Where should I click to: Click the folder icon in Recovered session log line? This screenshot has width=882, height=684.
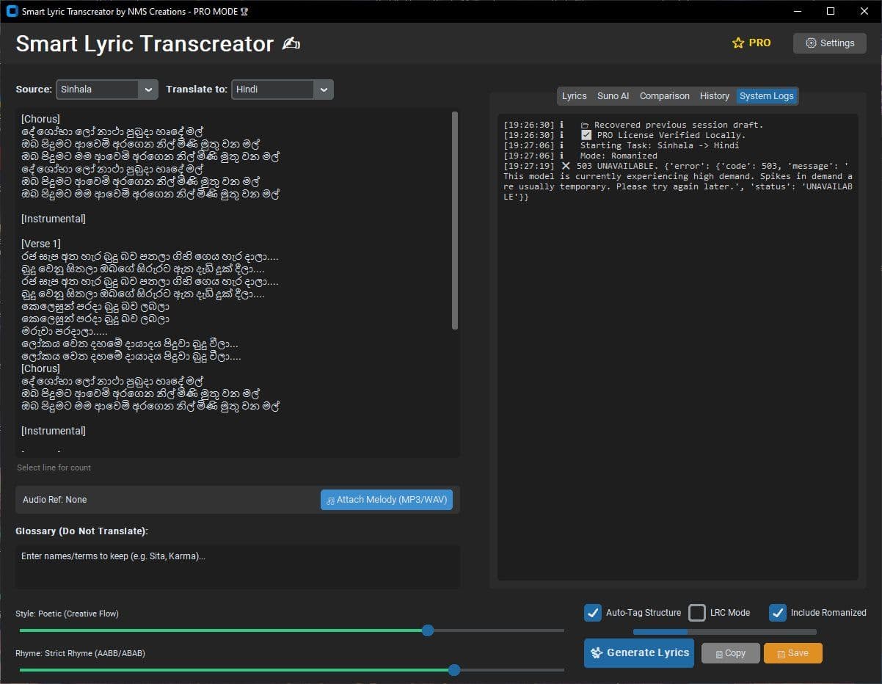pyautogui.click(x=585, y=125)
